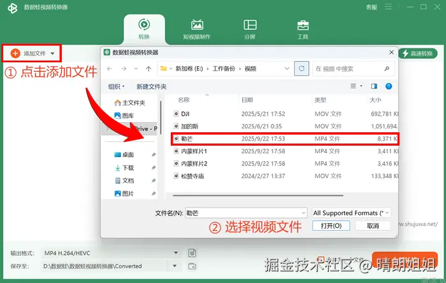Viewport: 446px width, 283px height.
Task: Open output format settings icon
Action: [192, 253]
